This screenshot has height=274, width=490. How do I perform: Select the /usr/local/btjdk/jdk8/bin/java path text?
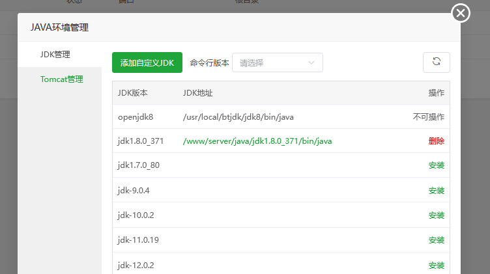point(238,117)
